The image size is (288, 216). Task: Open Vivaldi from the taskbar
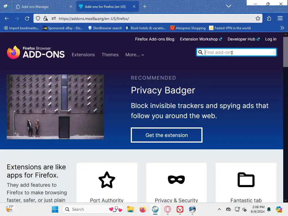(x=180, y=209)
